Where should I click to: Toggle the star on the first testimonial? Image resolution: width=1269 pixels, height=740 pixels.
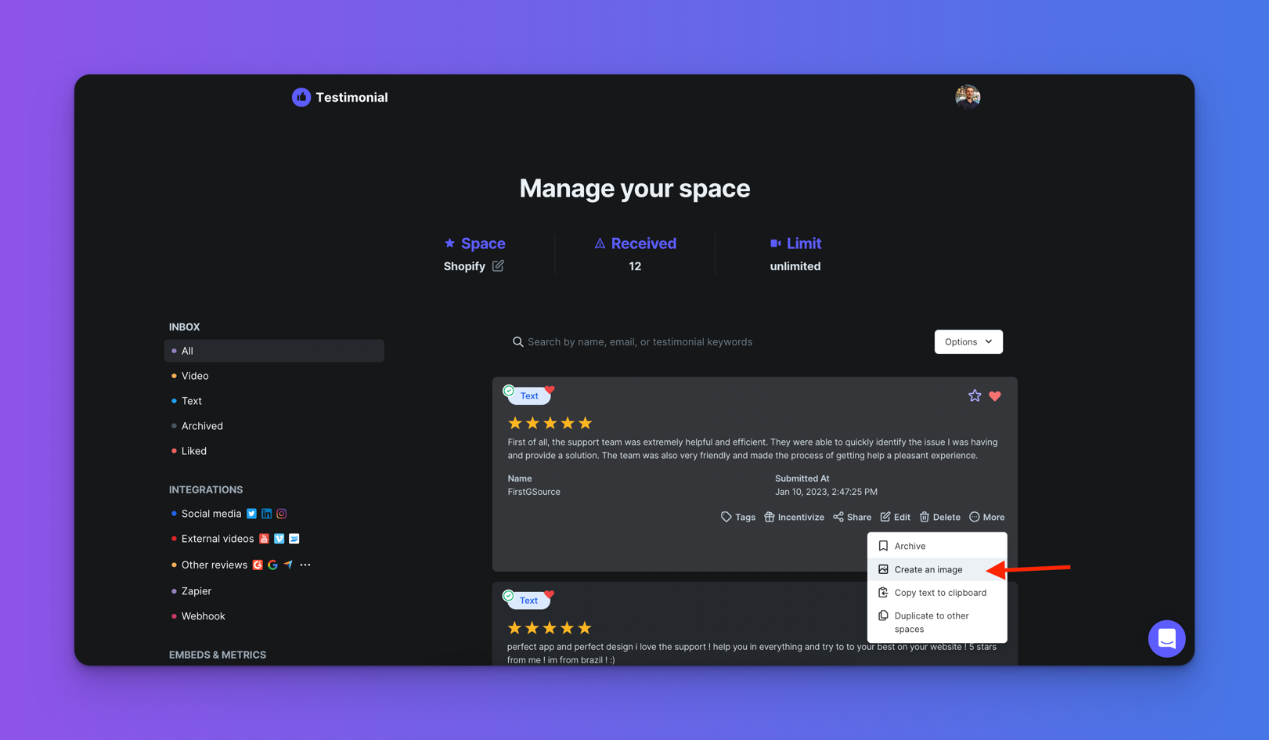tap(975, 396)
